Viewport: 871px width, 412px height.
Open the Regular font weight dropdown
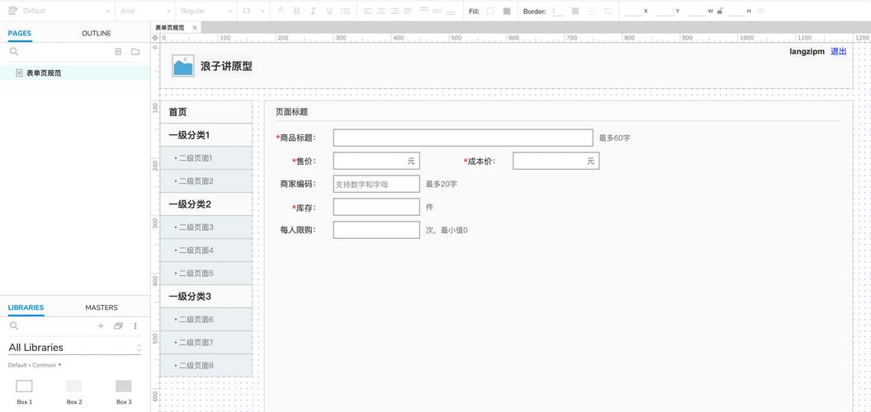click(x=206, y=11)
